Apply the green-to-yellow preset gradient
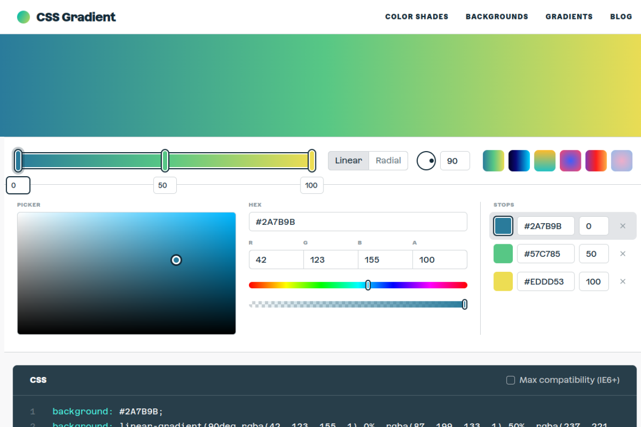The image size is (641, 427). (x=493, y=161)
